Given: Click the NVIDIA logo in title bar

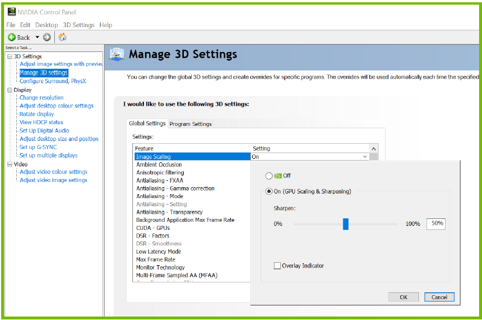Looking at the screenshot, I should (12, 12).
